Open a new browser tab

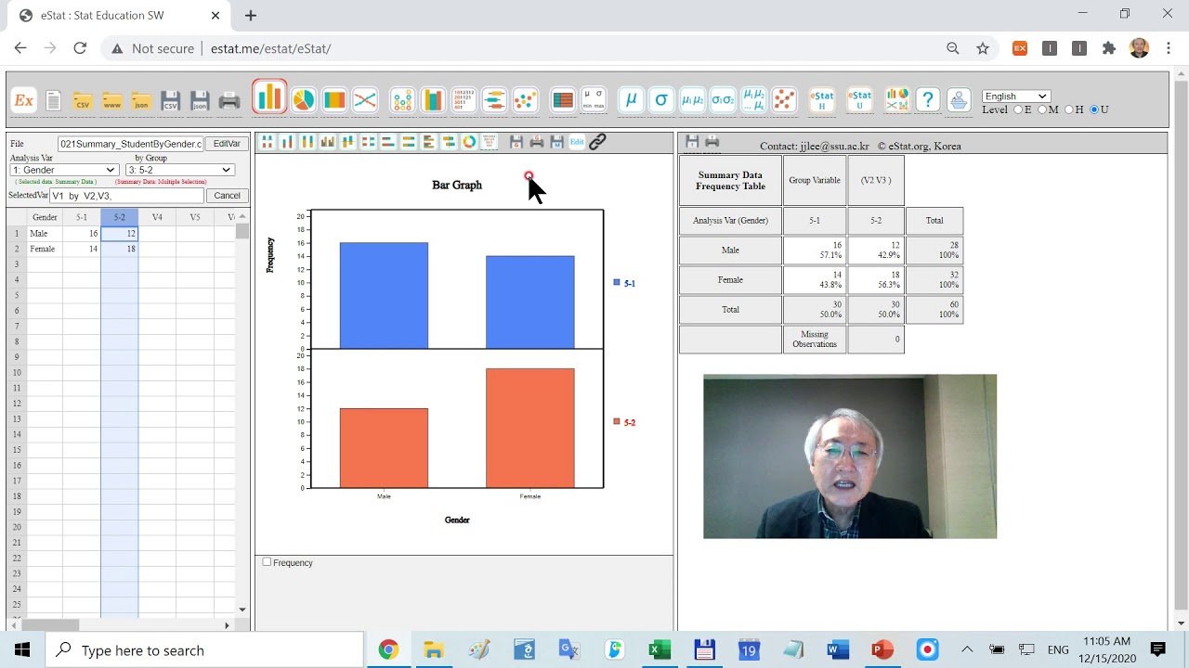[x=251, y=16]
